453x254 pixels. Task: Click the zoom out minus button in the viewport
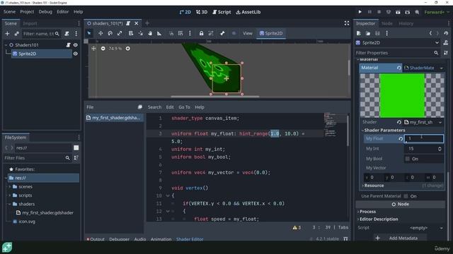click(103, 49)
